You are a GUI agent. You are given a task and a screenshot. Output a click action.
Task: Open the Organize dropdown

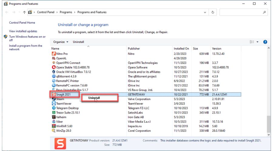pyautogui.click(x=61, y=42)
